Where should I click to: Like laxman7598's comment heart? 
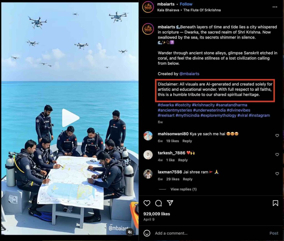277,173
